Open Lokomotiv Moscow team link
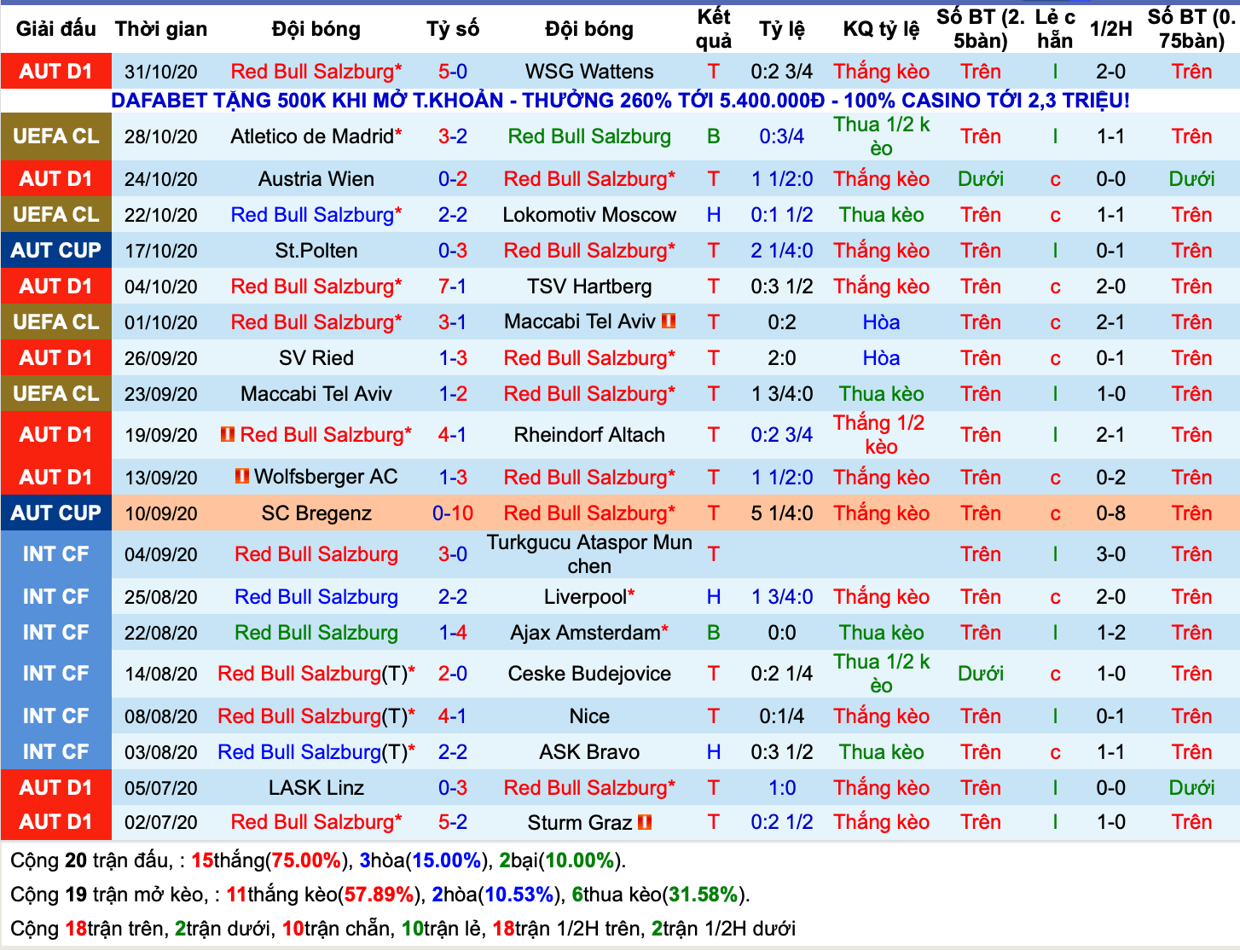This screenshot has height=950, width=1240. tap(589, 215)
